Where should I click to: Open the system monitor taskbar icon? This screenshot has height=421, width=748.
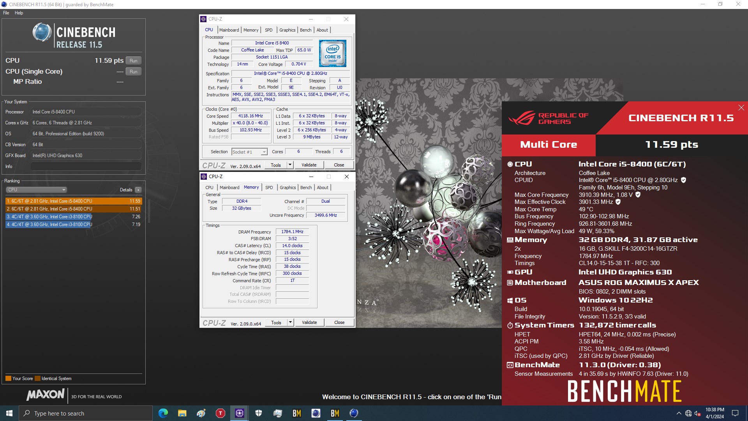click(x=277, y=413)
